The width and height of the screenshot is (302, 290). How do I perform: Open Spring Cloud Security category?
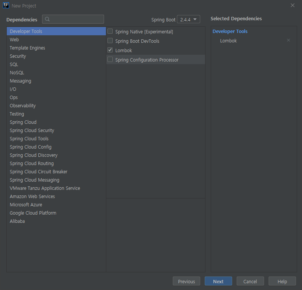click(56, 131)
